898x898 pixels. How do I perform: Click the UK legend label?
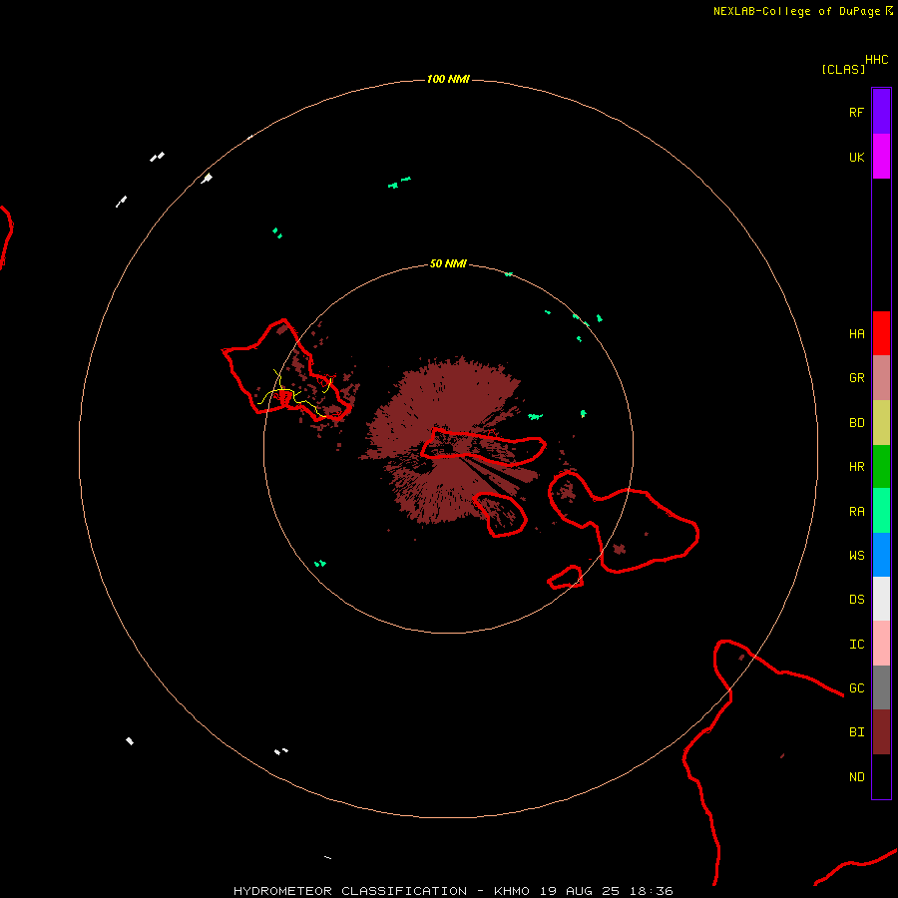pyautogui.click(x=856, y=157)
